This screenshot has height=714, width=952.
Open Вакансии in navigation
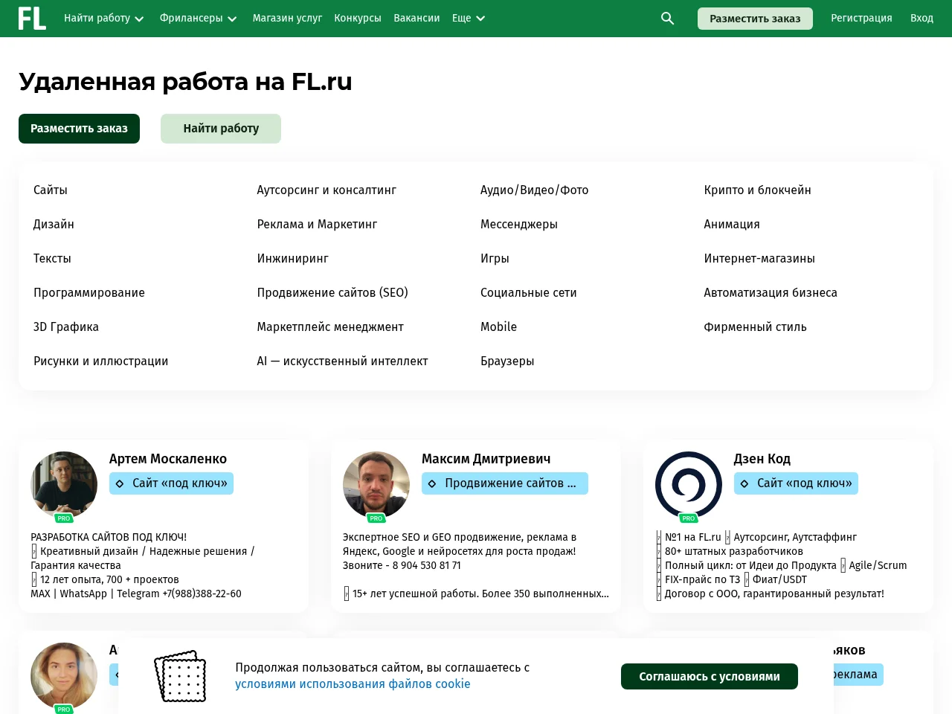click(416, 19)
